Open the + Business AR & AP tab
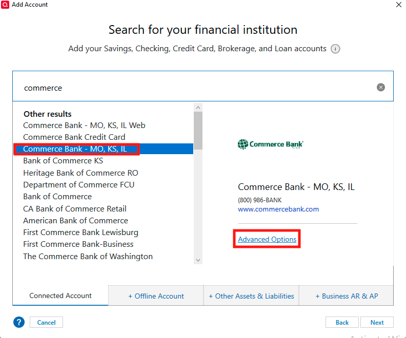Viewport: 406px width, 338px height. click(x=347, y=295)
